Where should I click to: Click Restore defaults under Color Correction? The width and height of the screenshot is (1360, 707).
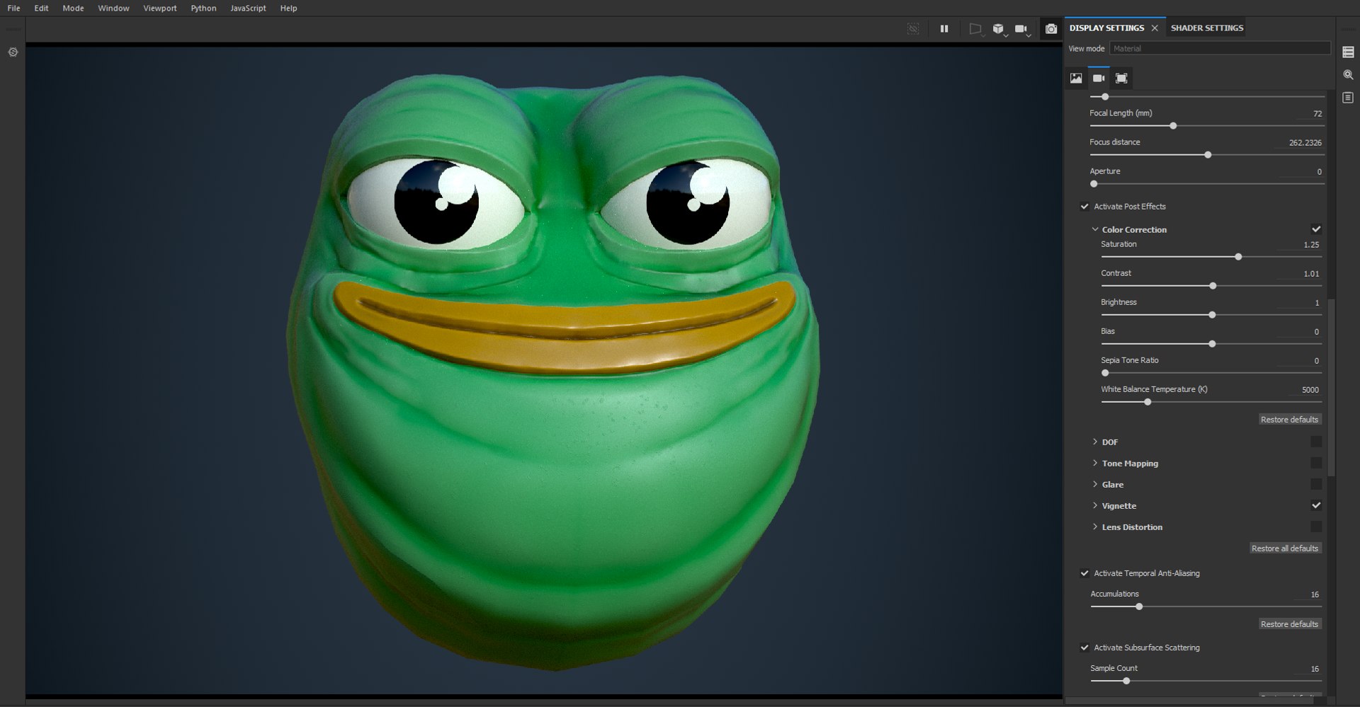[1289, 420]
